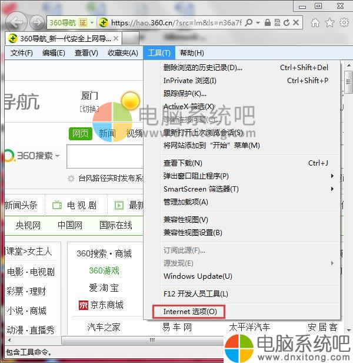Click the browser Forward arrow button
The image size is (353, 363).
pyautogui.click(x=36, y=23)
